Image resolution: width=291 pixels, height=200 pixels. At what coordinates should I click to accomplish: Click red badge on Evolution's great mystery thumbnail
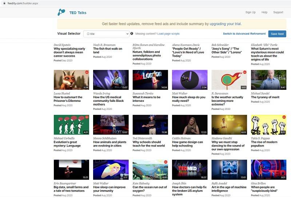(86, 117)
